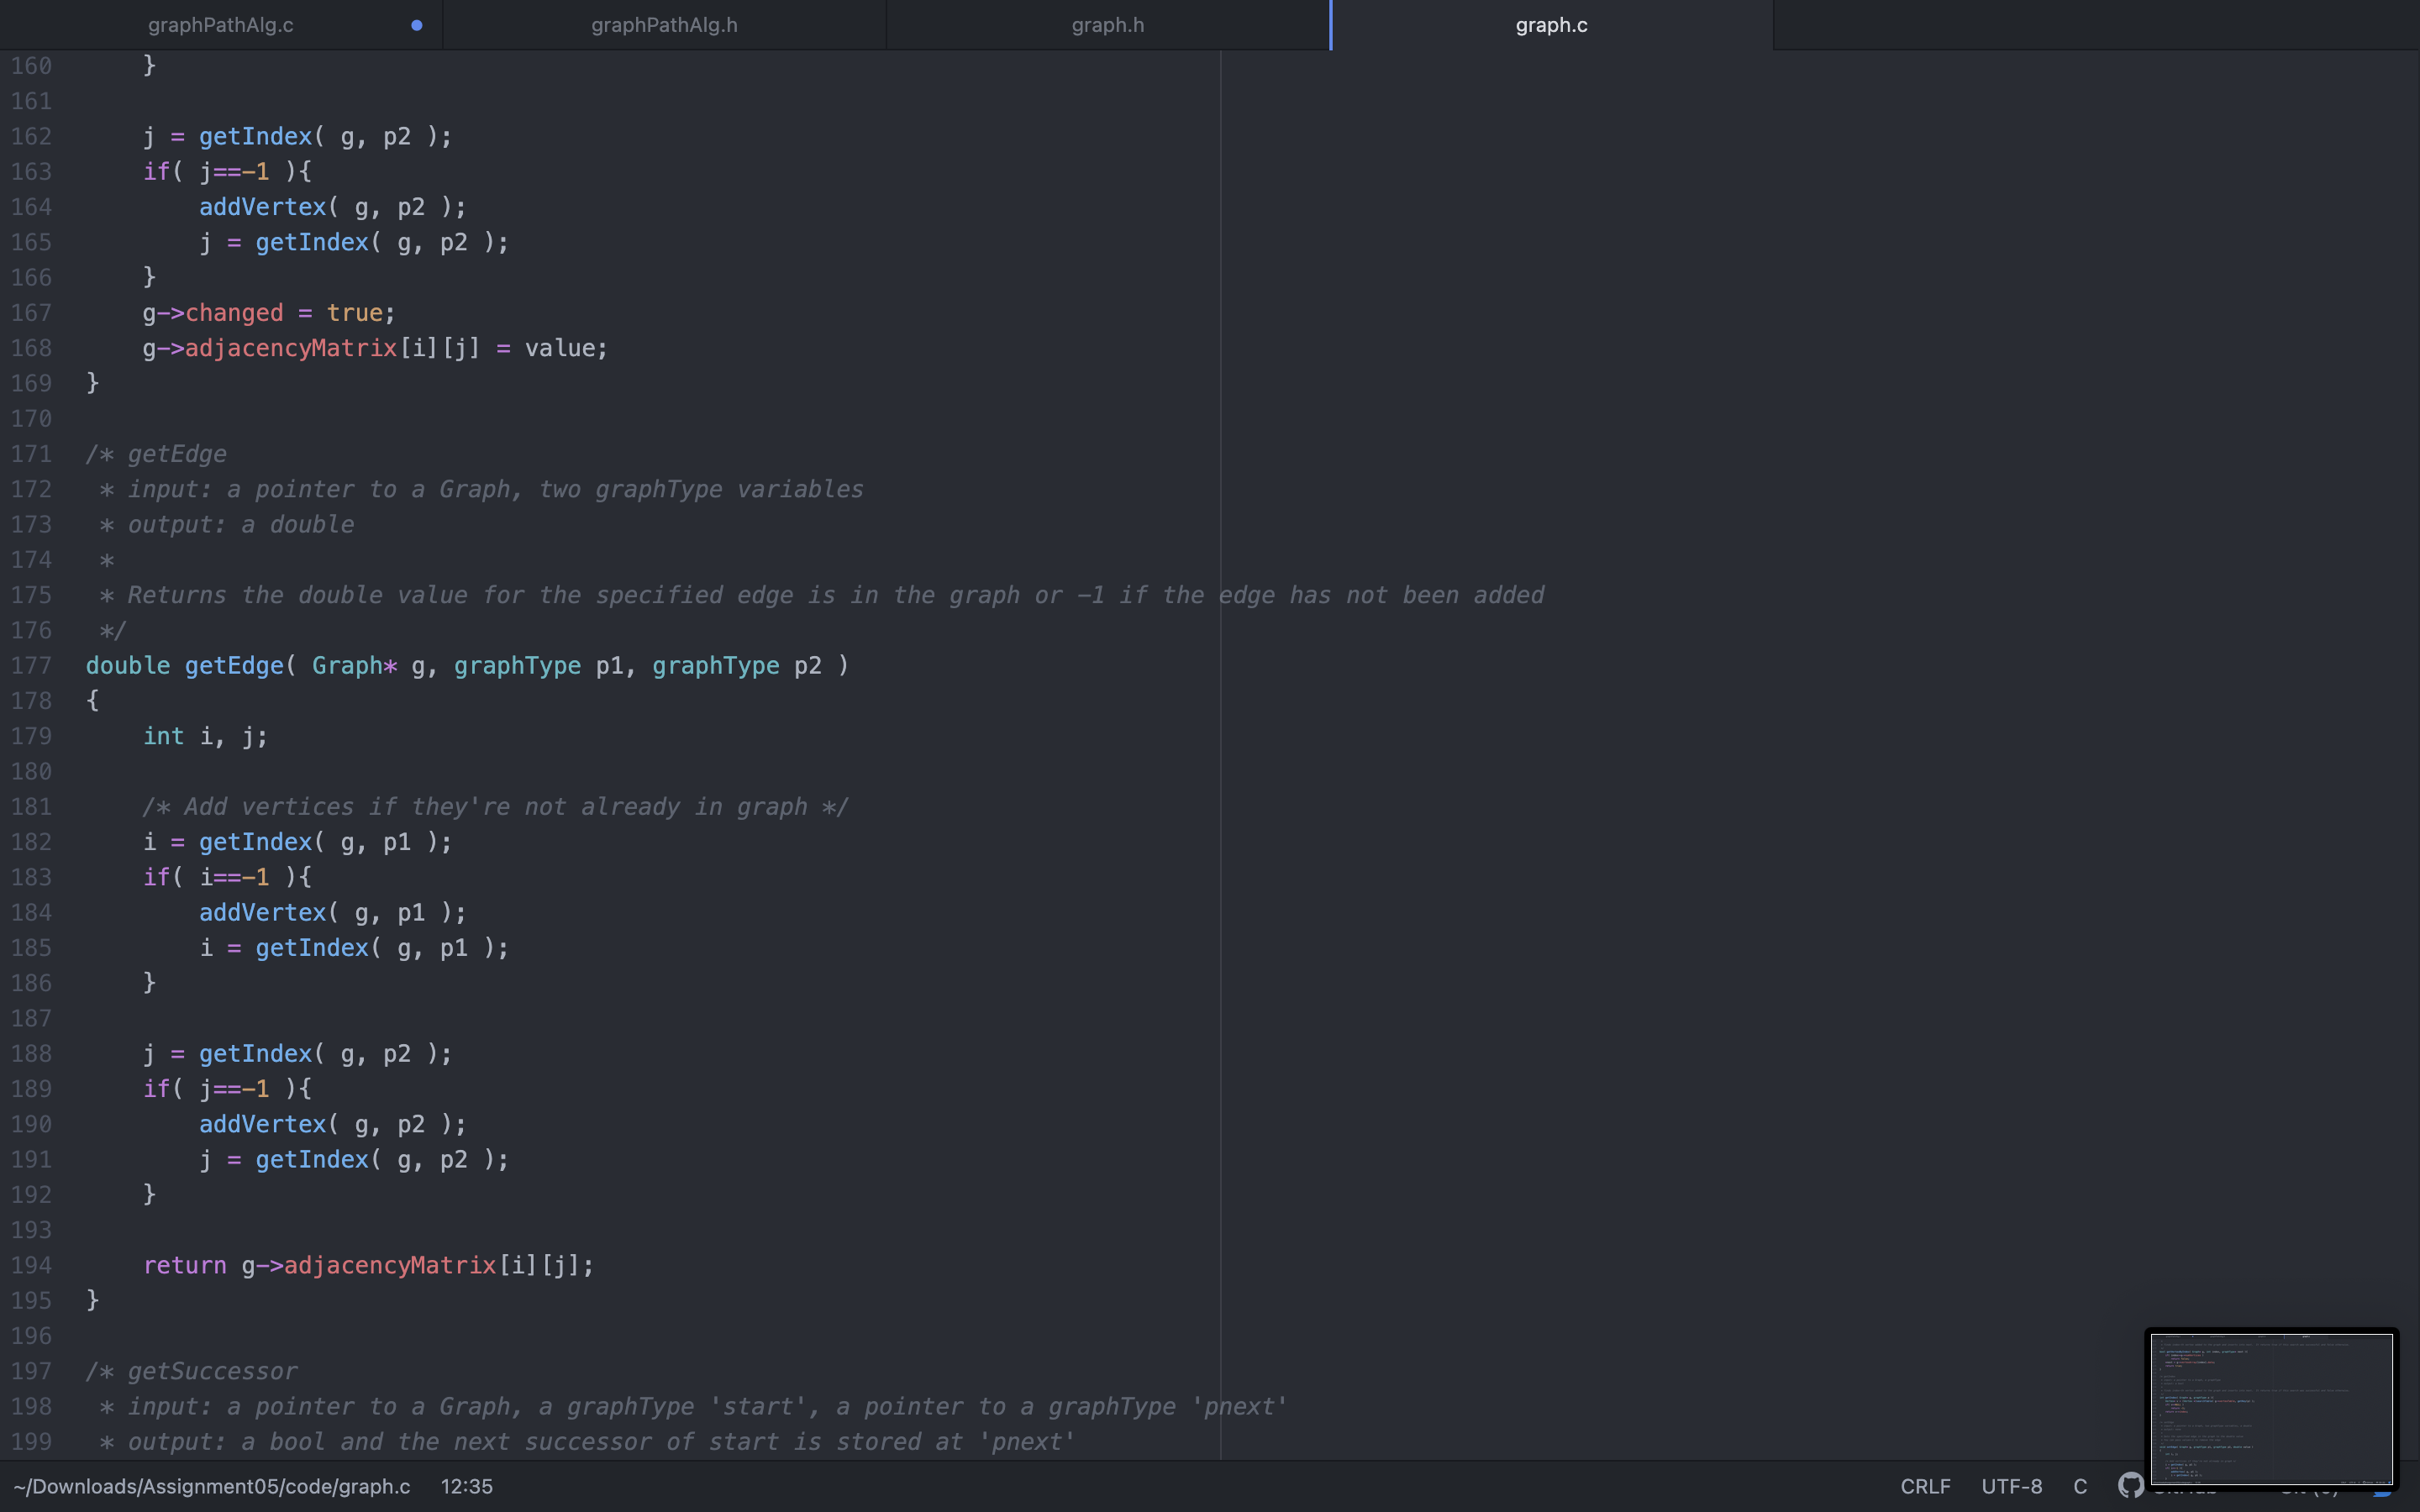2420x1512 pixels.
Task: Click the return keyword on line 194
Action: 185,1266
